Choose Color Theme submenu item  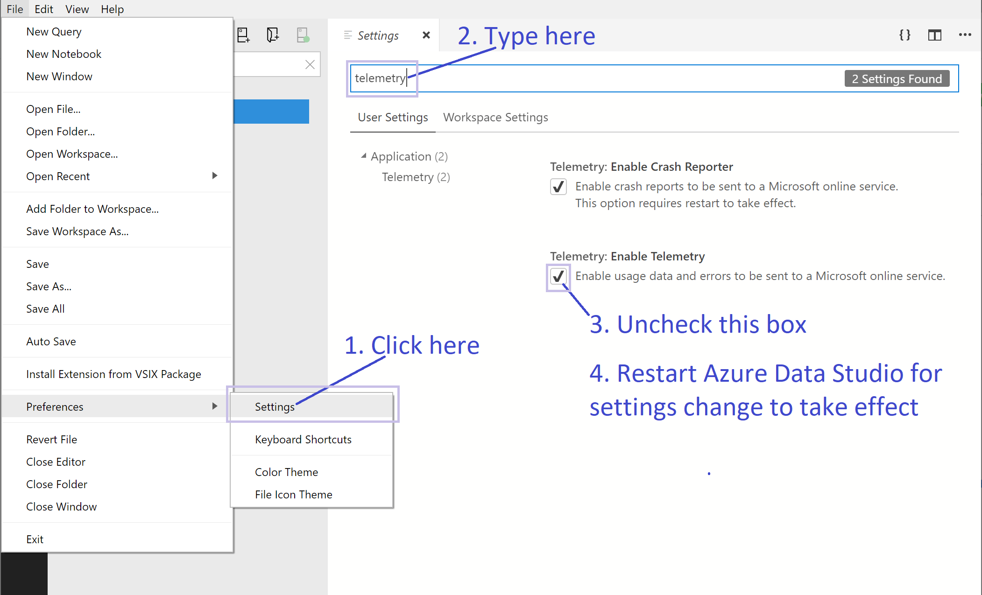(312, 472)
